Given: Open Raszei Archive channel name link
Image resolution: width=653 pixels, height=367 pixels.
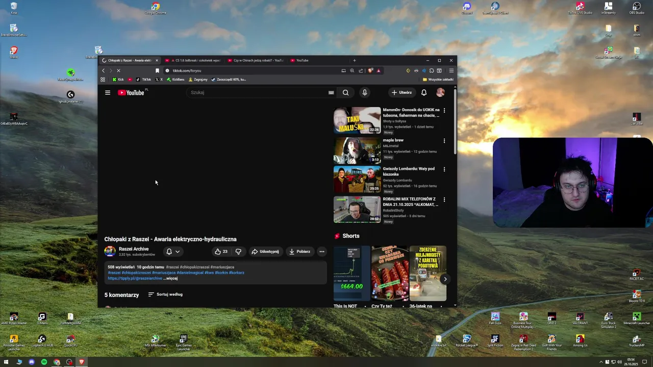Looking at the screenshot, I should [x=134, y=249].
